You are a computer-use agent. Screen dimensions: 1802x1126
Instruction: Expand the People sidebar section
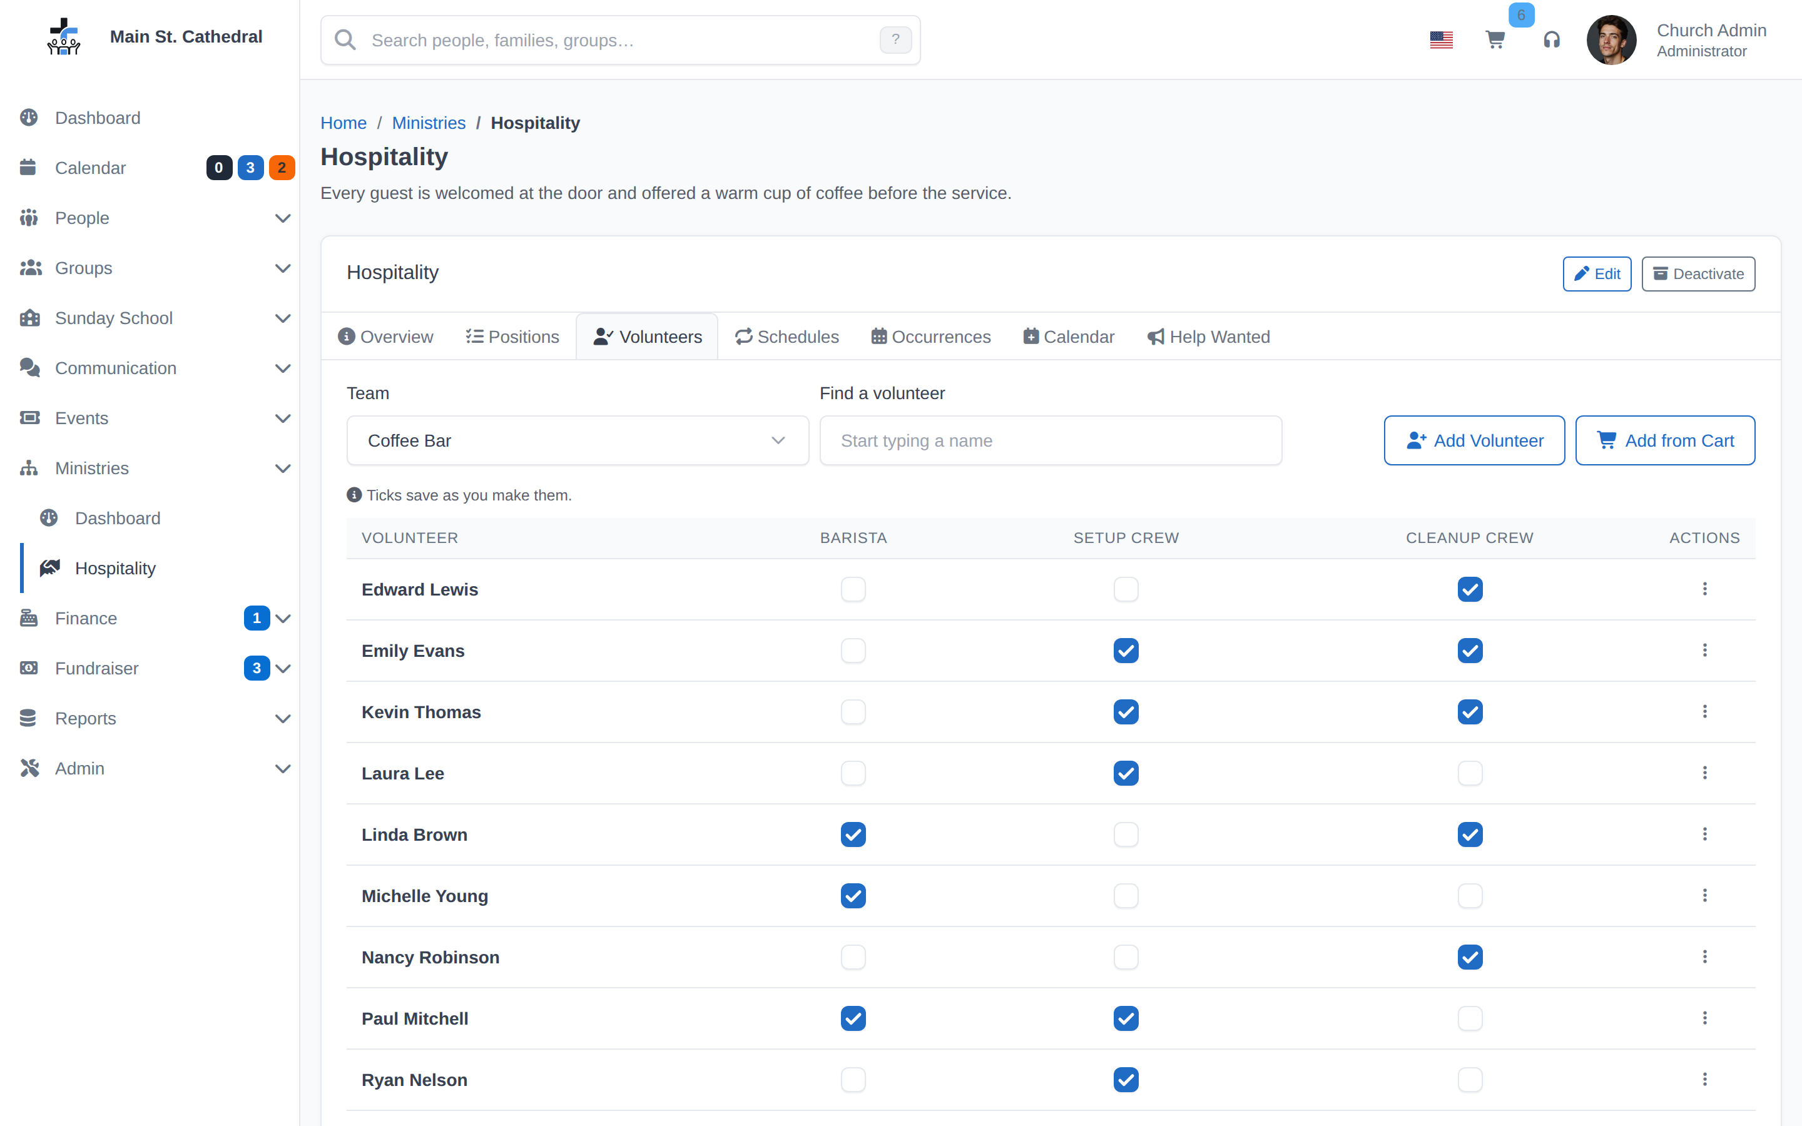283,218
